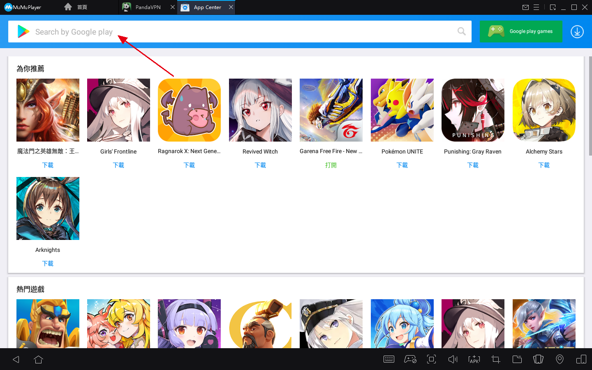The image size is (592, 370).
Task: Download Arknights via 下載 link
Action: tap(48, 263)
